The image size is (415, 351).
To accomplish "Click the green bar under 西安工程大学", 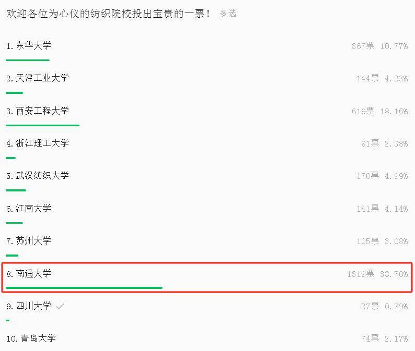I will point(42,125).
